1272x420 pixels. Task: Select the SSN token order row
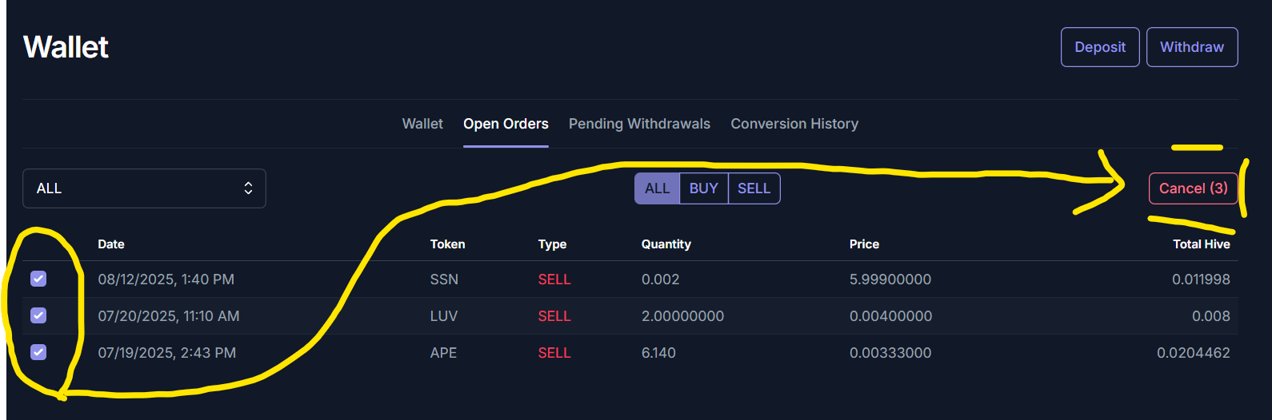click(x=630, y=279)
